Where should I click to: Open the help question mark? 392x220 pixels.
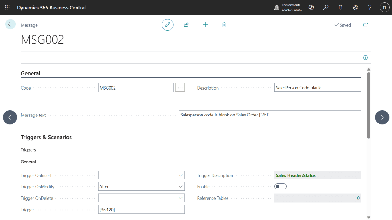(x=370, y=7)
